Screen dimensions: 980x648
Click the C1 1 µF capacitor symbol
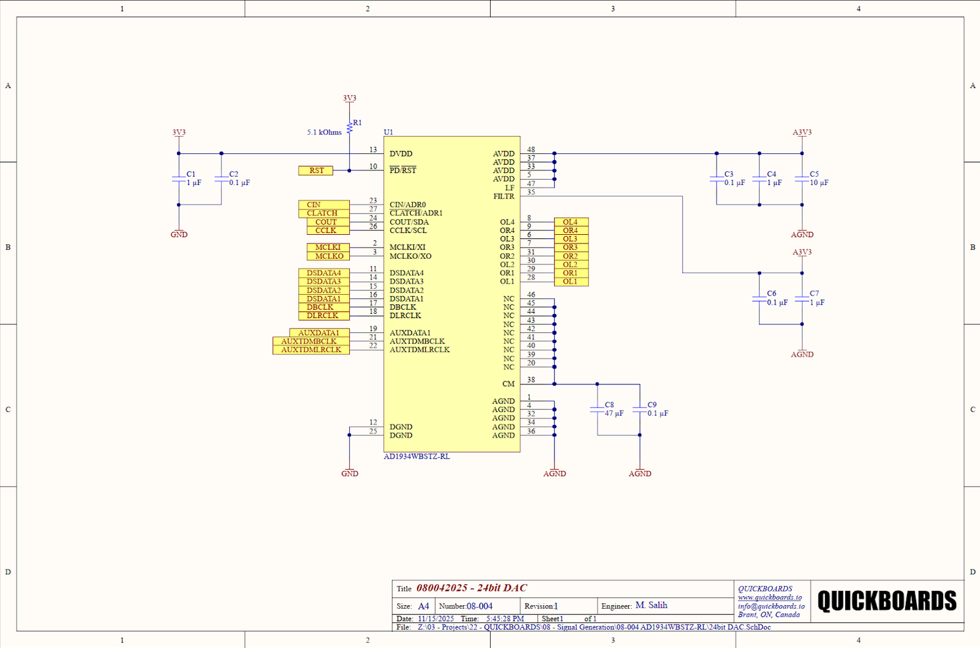[179, 178]
